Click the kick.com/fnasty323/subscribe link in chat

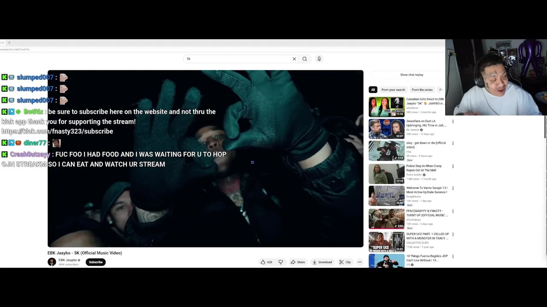pos(57,131)
